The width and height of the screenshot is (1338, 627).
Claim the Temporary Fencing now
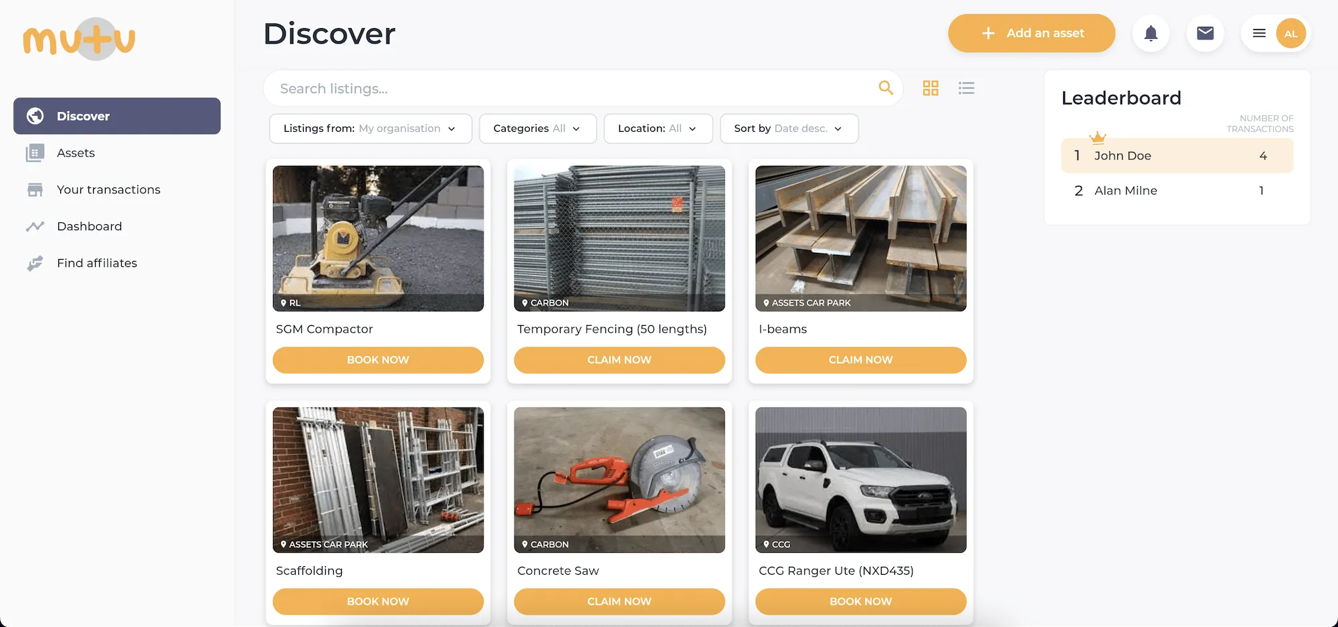tap(619, 360)
